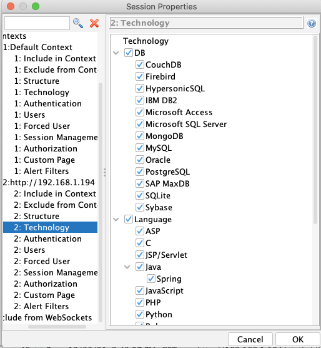Open 1: Exclude from Context
Viewport: 321px width, 348px height.
(56, 69)
